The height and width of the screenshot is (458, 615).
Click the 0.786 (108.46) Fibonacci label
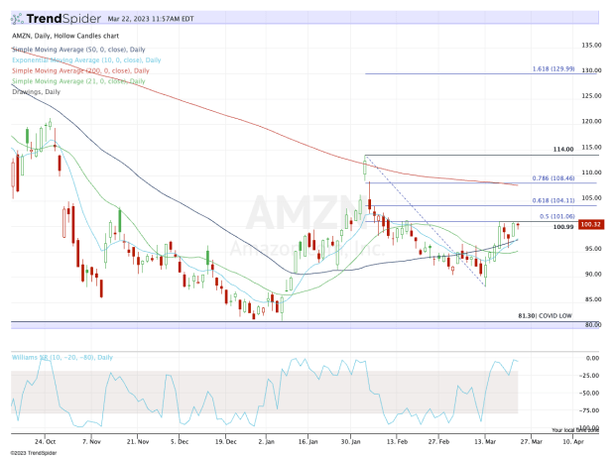coord(553,178)
